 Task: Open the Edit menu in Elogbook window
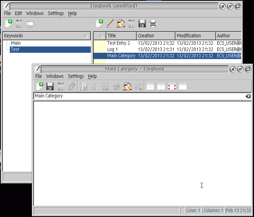point(19,13)
